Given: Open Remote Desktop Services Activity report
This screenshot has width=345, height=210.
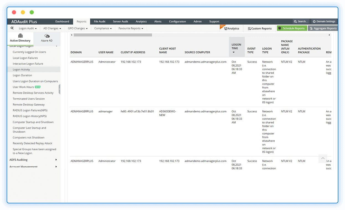Looking at the screenshot, I should tap(33, 93).
